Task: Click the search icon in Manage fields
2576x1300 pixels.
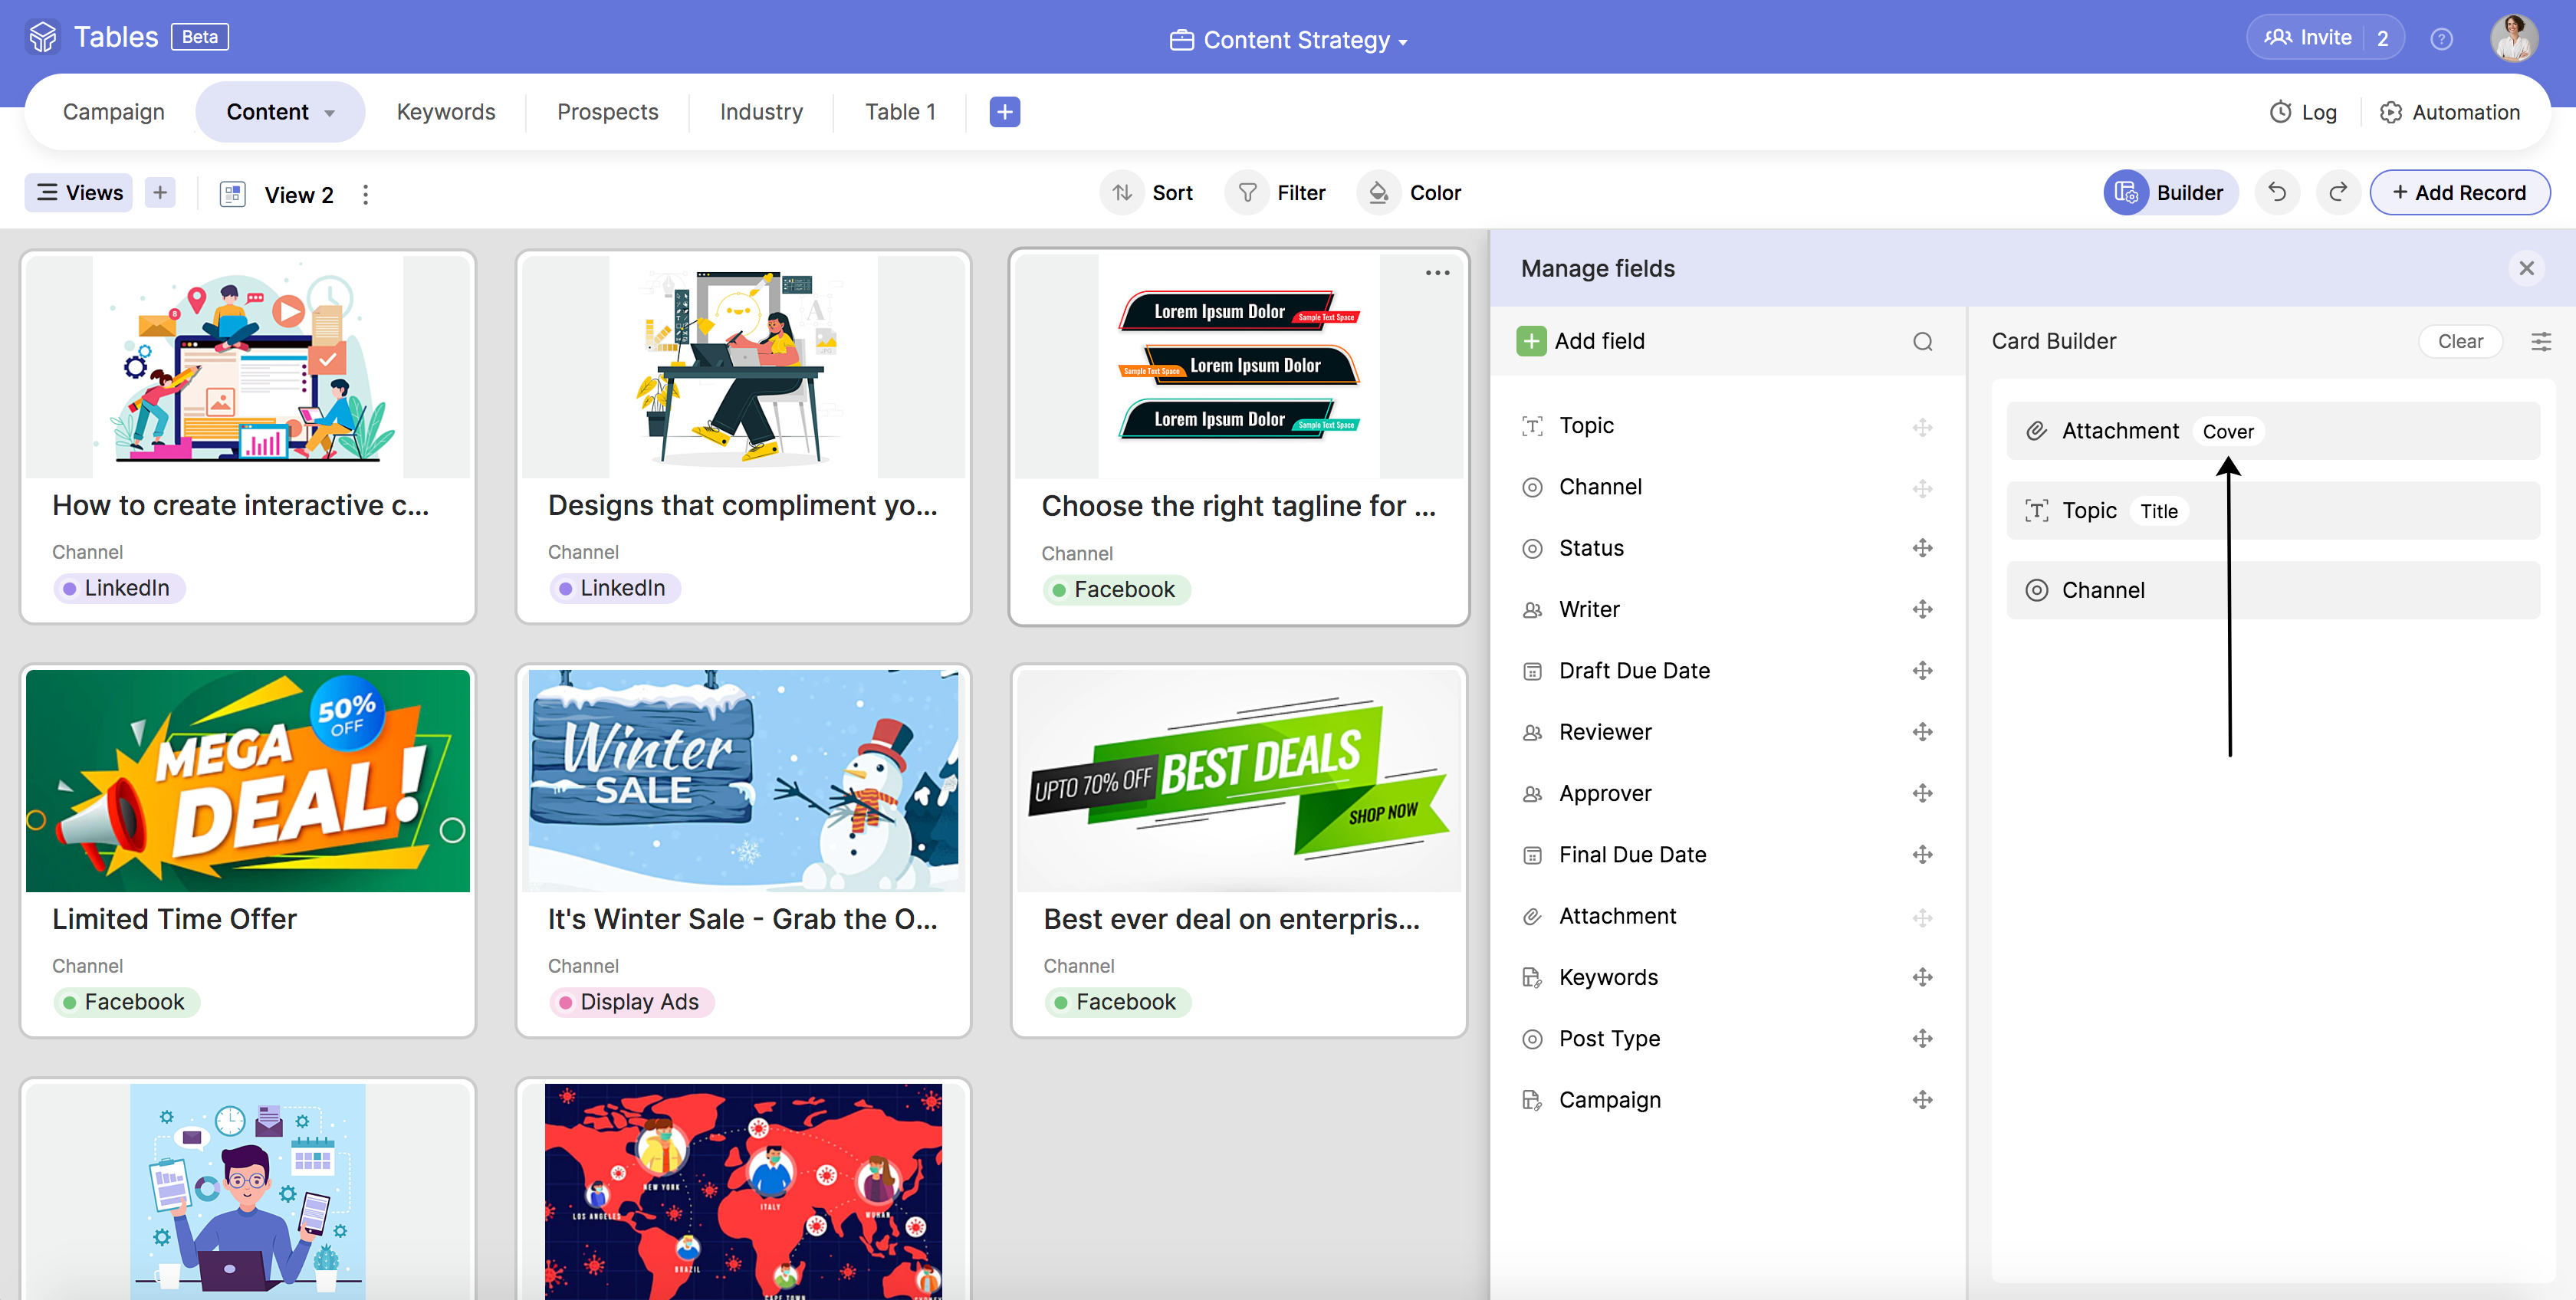Action: coord(1922,342)
